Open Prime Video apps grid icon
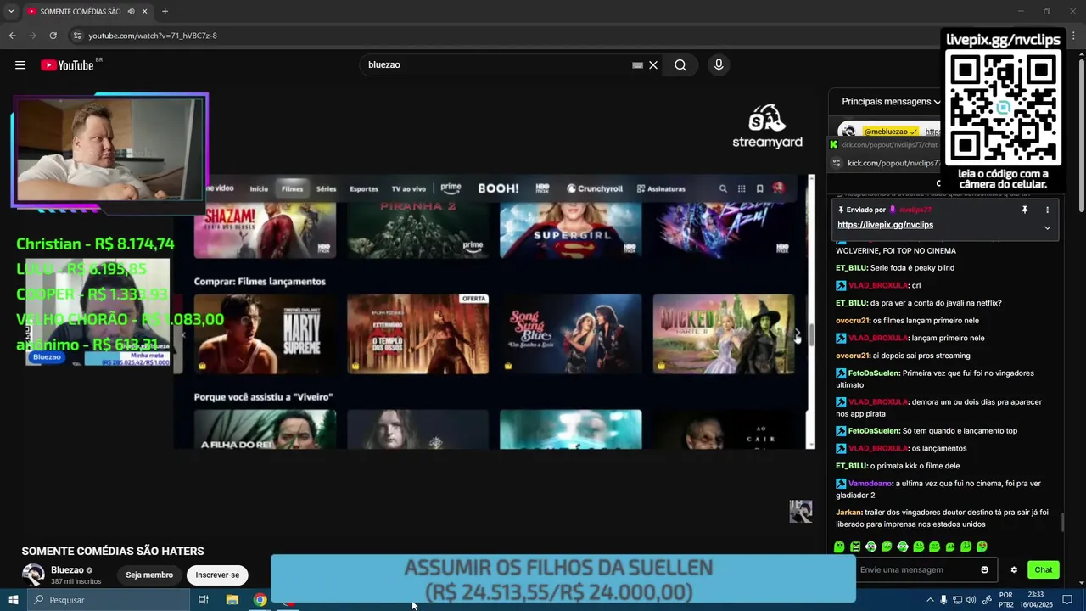 pos(742,188)
